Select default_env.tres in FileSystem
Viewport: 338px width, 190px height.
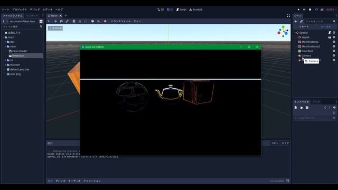click(x=18, y=69)
